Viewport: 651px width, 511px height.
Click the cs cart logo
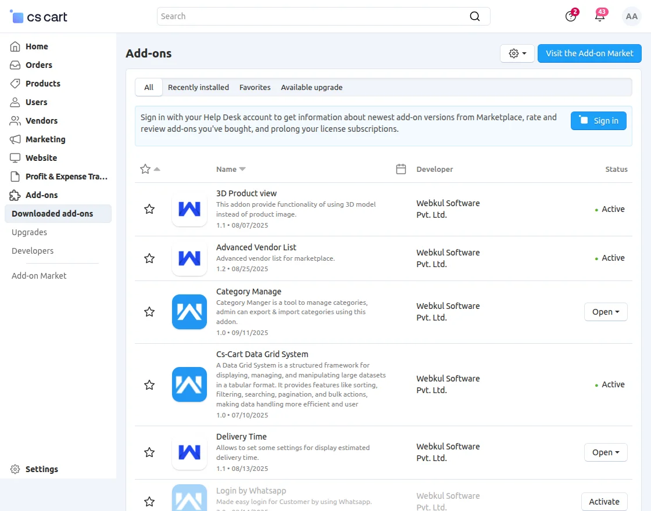pos(39,17)
